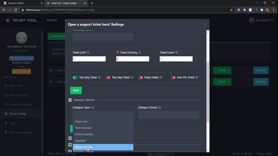Viewport: 278px width, 156px height.
Task: Click the scrollbar up arrow in the dialog
Action: (x=208, y=32)
